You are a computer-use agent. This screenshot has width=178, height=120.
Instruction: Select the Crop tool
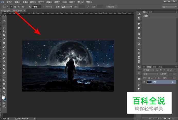(x=4, y=35)
